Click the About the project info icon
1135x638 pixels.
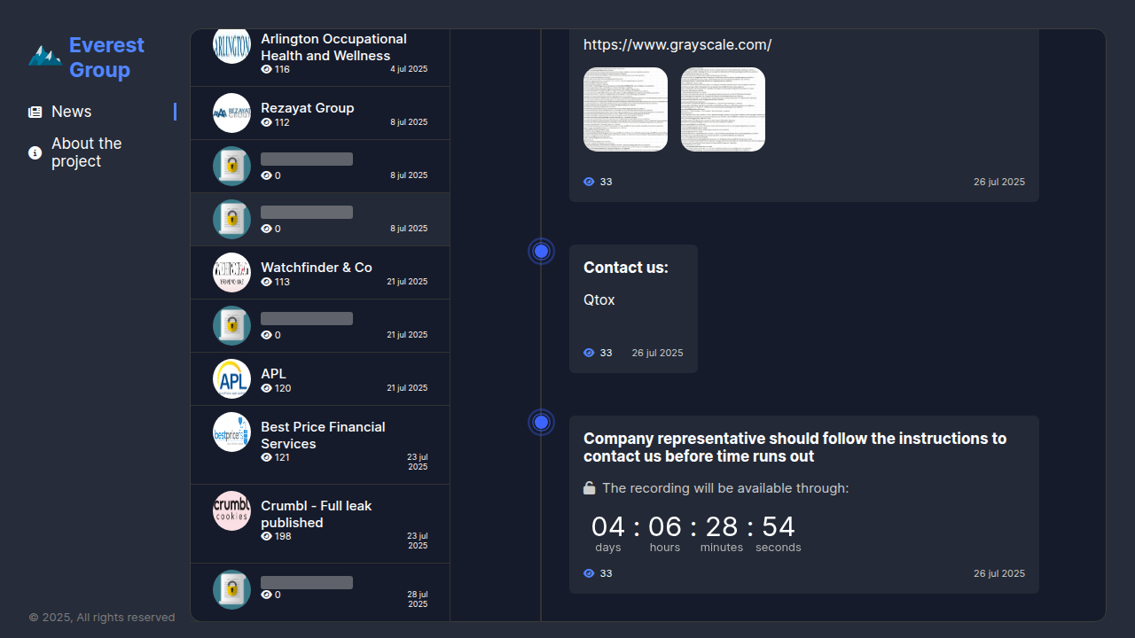coord(35,152)
